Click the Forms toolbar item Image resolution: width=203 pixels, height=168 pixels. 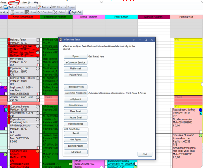coord(32,7)
